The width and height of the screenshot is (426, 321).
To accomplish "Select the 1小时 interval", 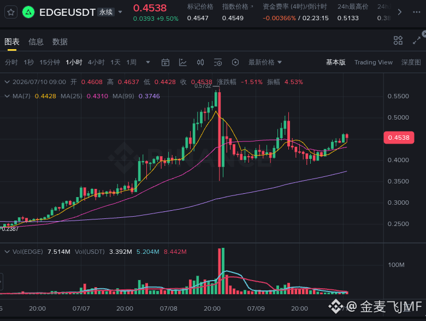I will (x=74, y=62).
